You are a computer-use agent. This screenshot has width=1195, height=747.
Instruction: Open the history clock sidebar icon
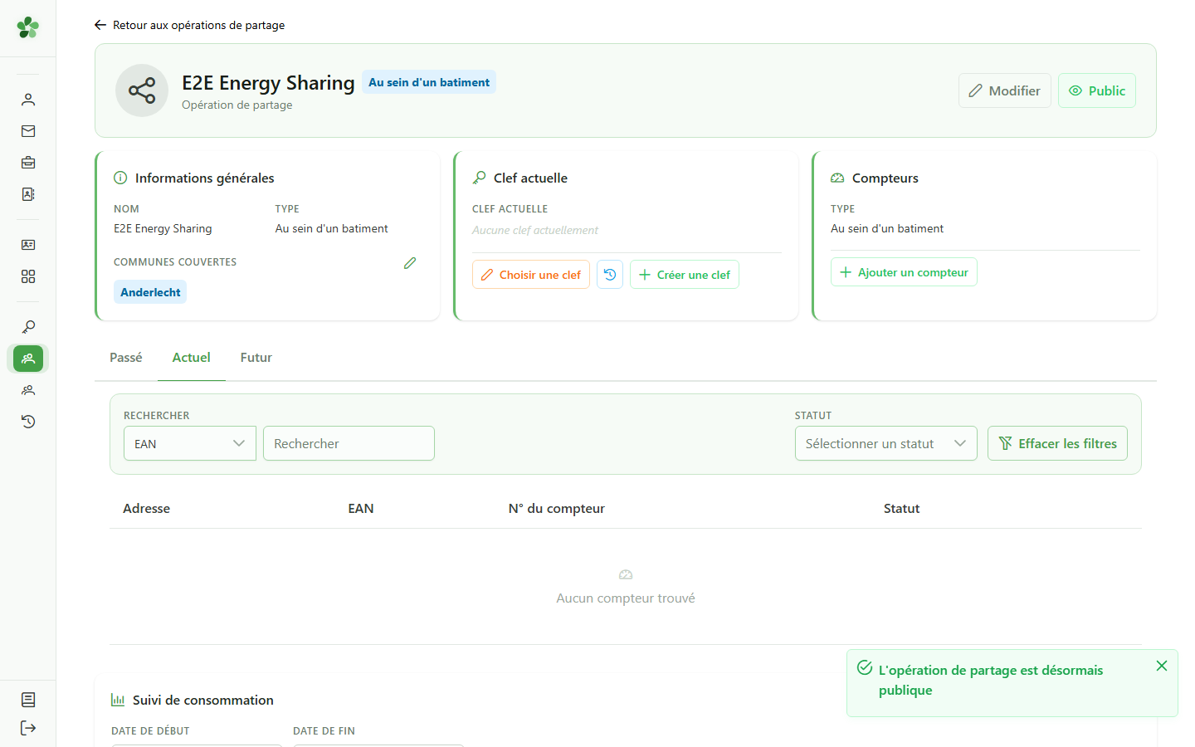(28, 422)
